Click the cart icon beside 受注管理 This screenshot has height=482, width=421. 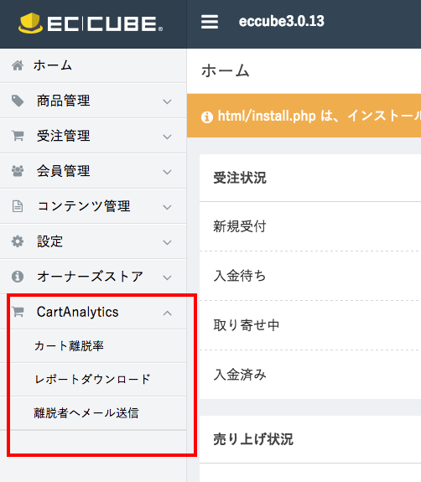click(18, 136)
